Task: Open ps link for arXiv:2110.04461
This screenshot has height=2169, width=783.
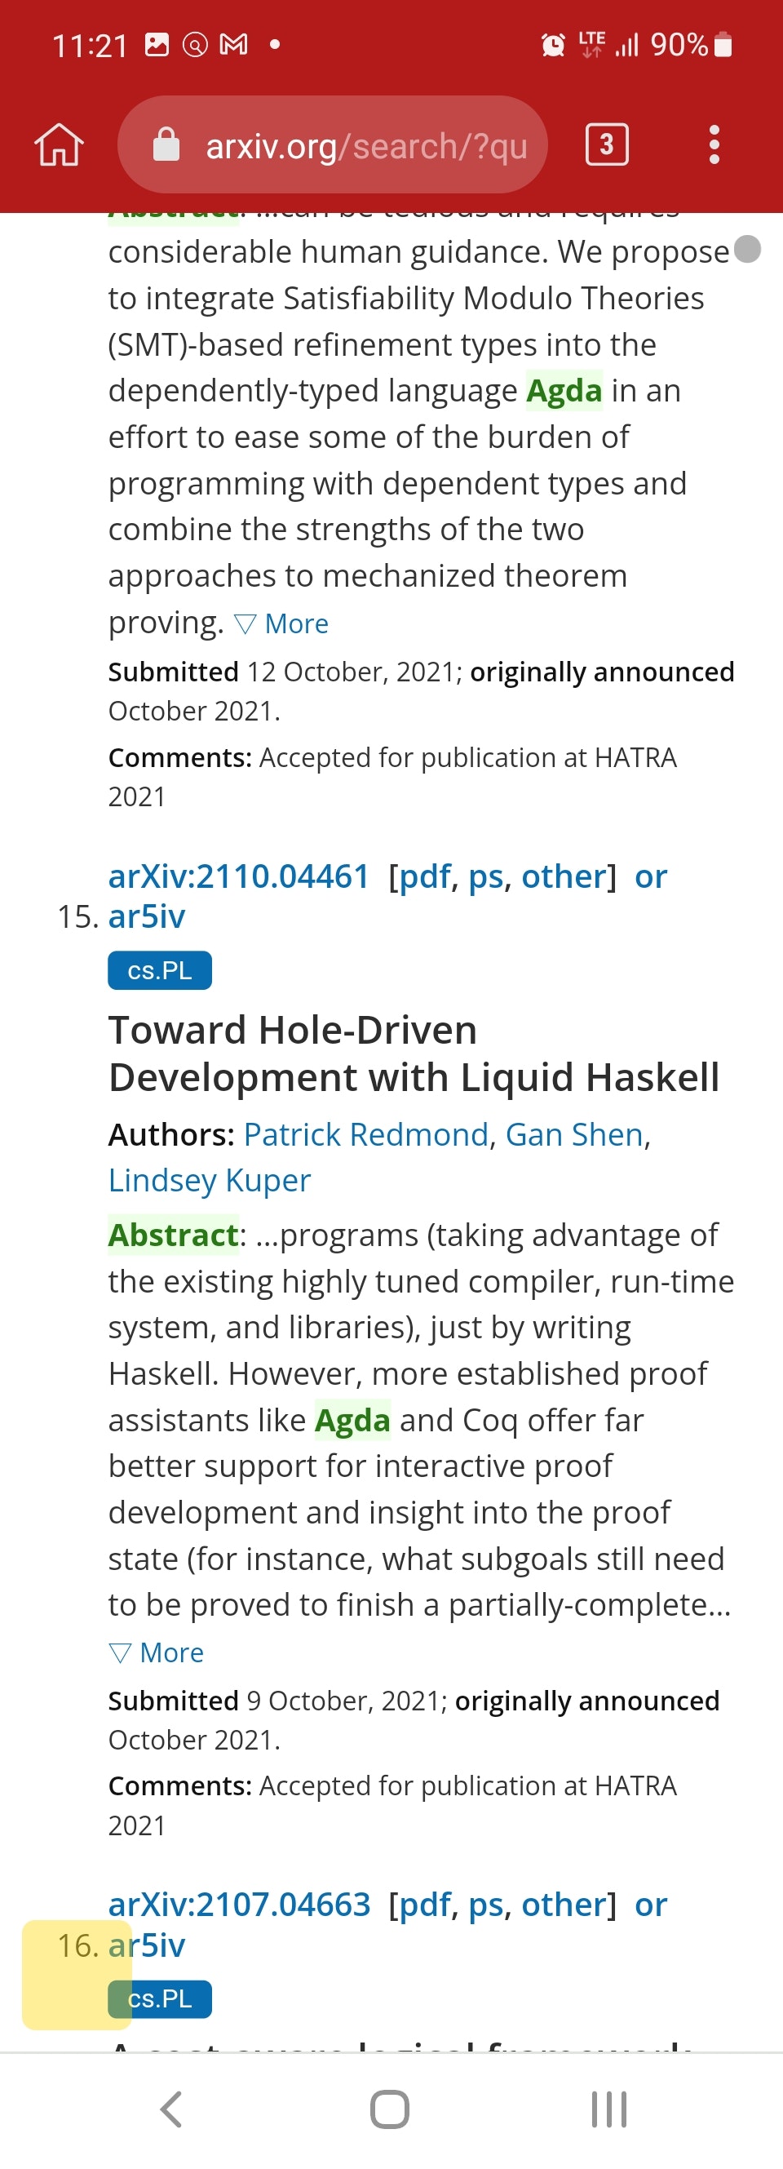Action: (x=486, y=877)
